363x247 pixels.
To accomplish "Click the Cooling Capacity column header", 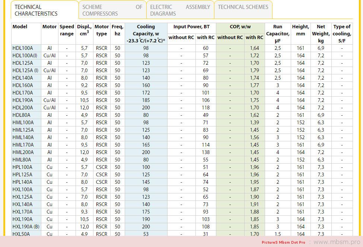I will 146,33.
